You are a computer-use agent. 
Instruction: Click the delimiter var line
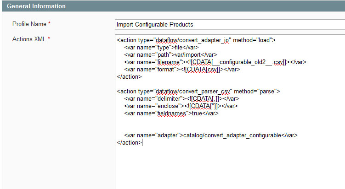(181, 99)
